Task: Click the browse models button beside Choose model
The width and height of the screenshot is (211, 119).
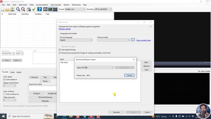Action: (133, 40)
